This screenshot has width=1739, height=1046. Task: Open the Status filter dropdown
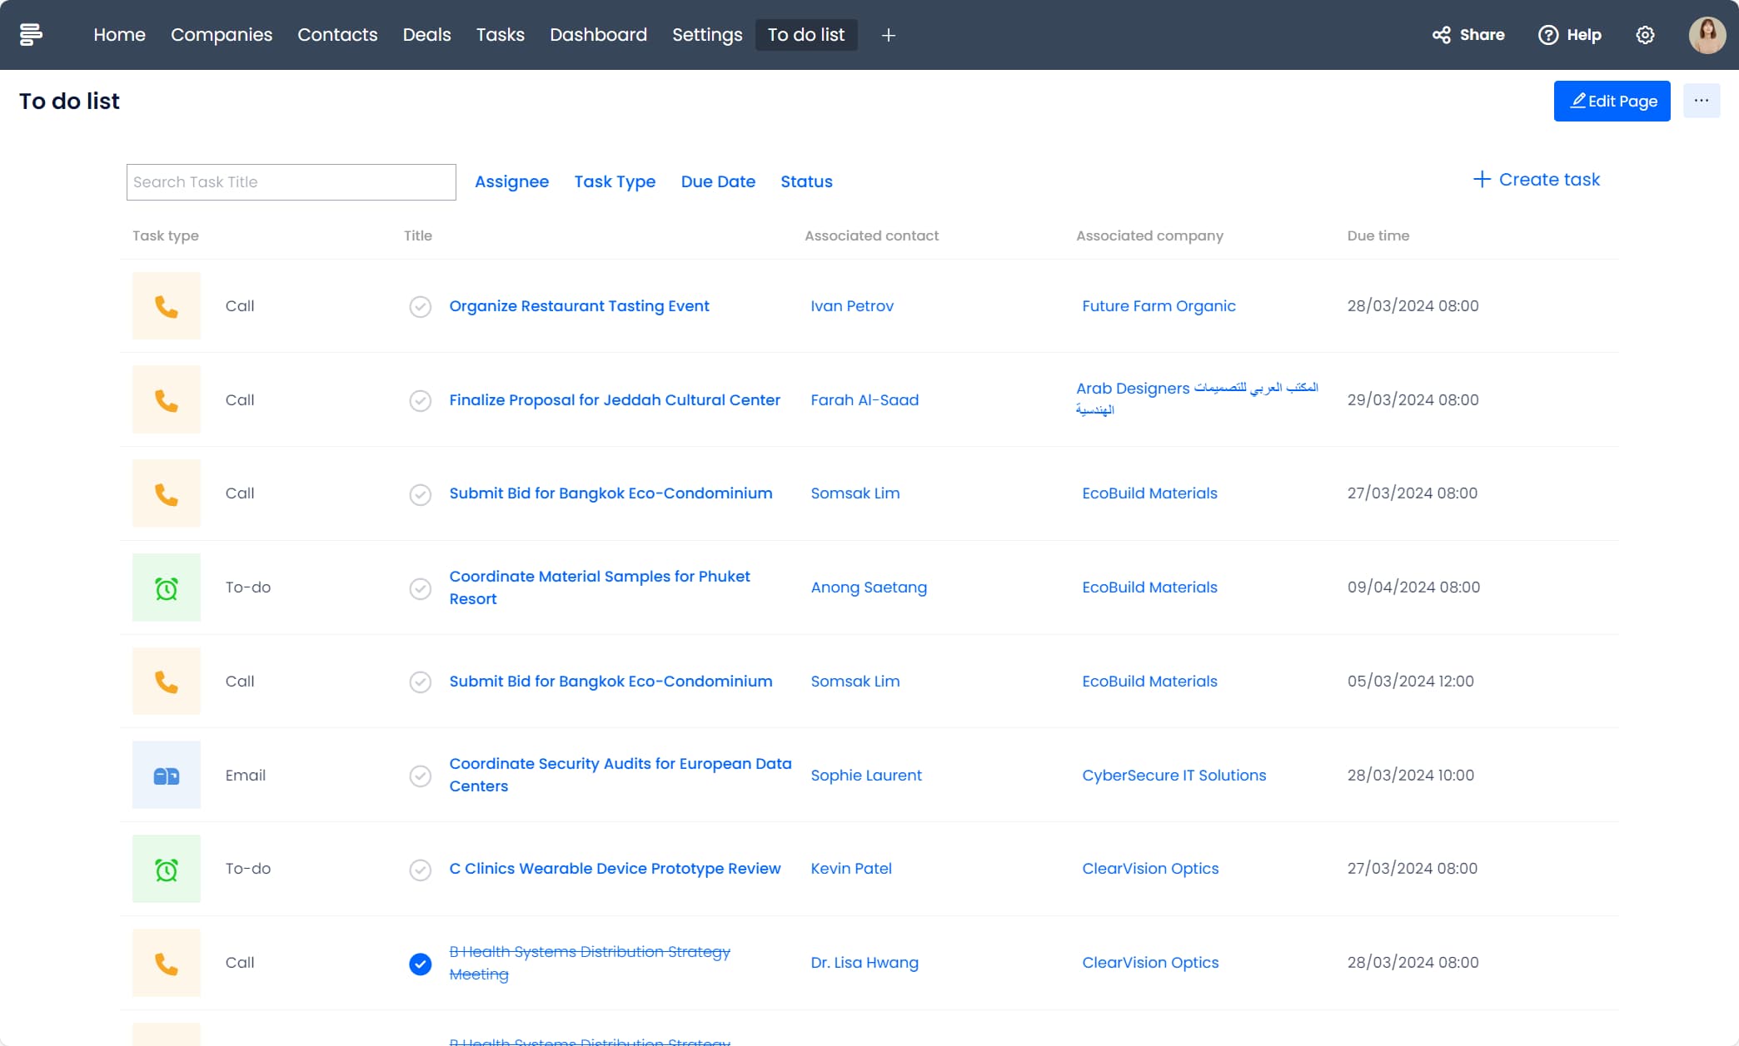tap(806, 181)
